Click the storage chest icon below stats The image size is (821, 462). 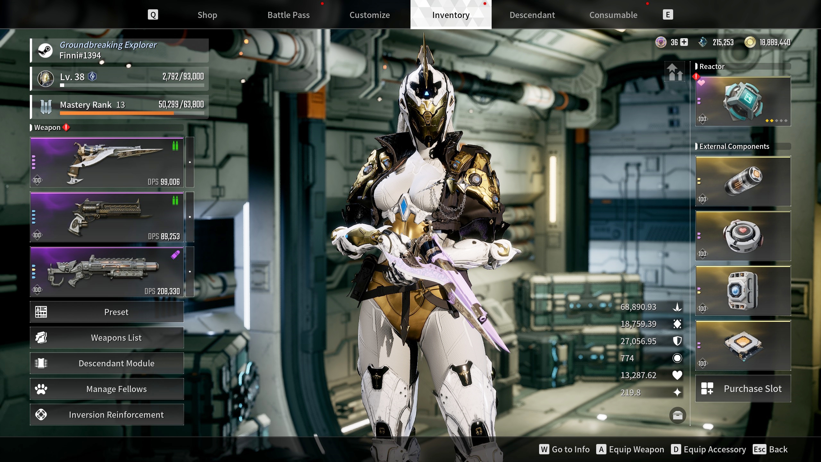677,415
